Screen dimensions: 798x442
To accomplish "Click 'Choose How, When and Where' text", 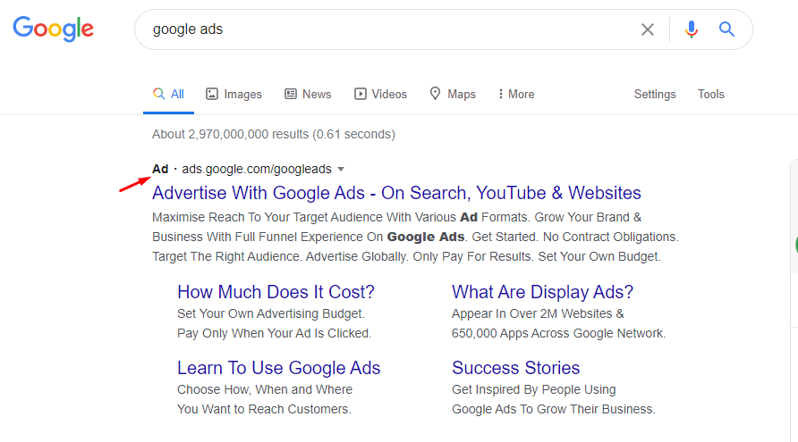I will click(265, 389).
